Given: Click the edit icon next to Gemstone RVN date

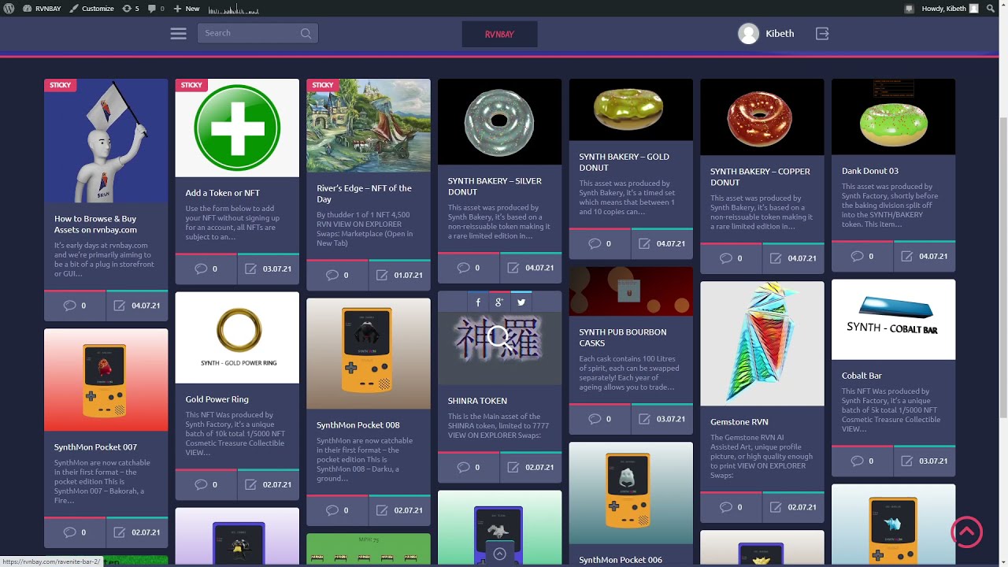Looking at the screenshot, I should point(776,507).
